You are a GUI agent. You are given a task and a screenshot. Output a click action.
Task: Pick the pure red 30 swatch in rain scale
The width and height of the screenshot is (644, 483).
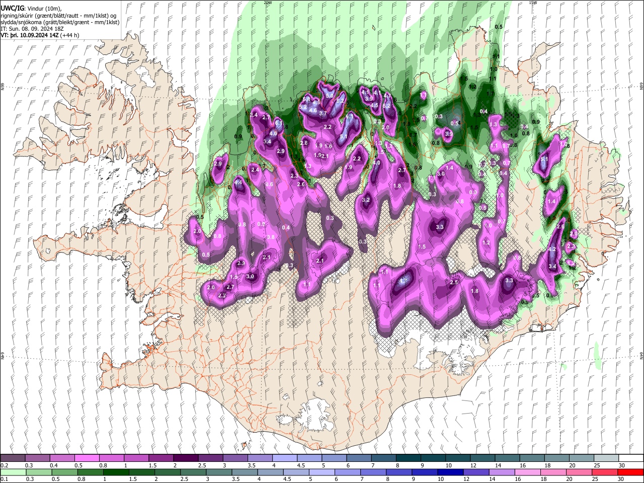pos(631,472)
